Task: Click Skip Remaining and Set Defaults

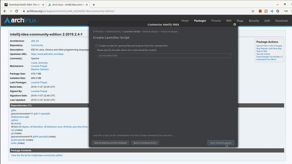Action: pyautogui.click(x=110, y=143)
